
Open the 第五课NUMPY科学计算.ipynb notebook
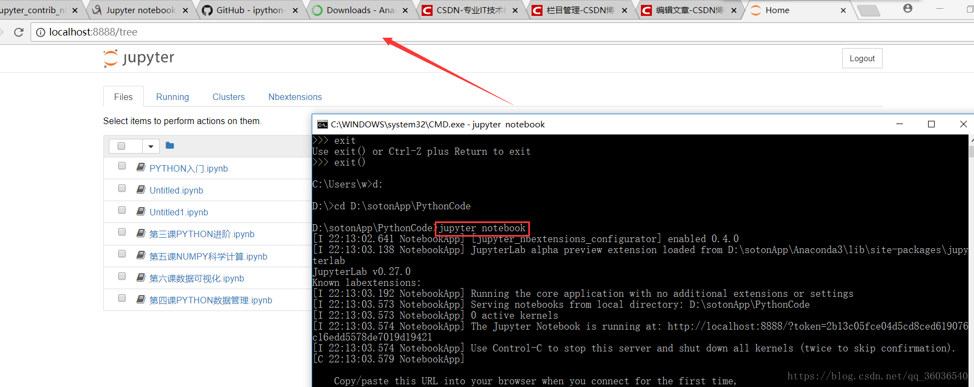pos(208,256)
